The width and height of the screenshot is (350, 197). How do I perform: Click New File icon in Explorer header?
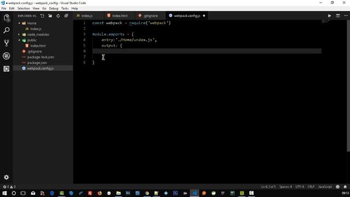42,16
